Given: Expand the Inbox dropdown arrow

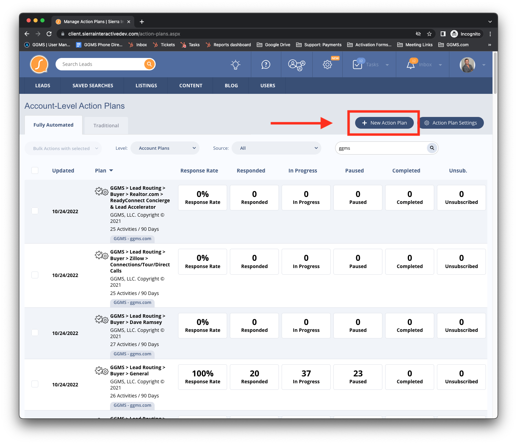Looking at the screenshot, I should pyautogui.click(x=440, y=65).
